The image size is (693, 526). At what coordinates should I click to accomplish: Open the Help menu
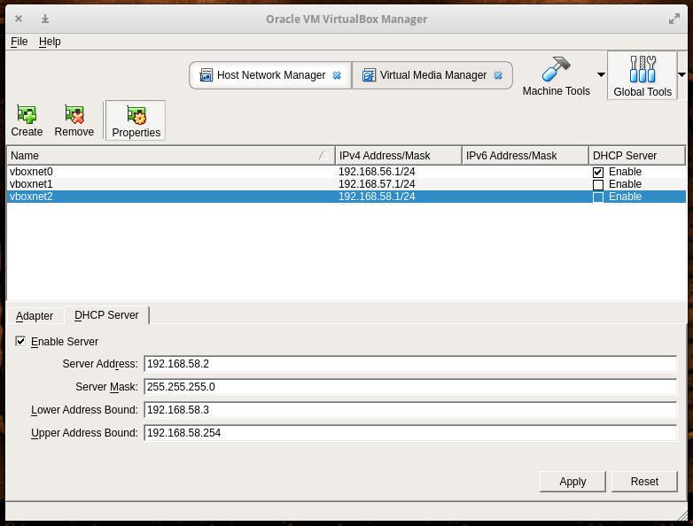(x=50, y=42)
